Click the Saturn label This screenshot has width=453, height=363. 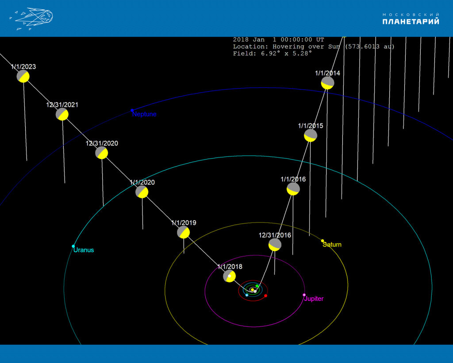pos(332,245)
